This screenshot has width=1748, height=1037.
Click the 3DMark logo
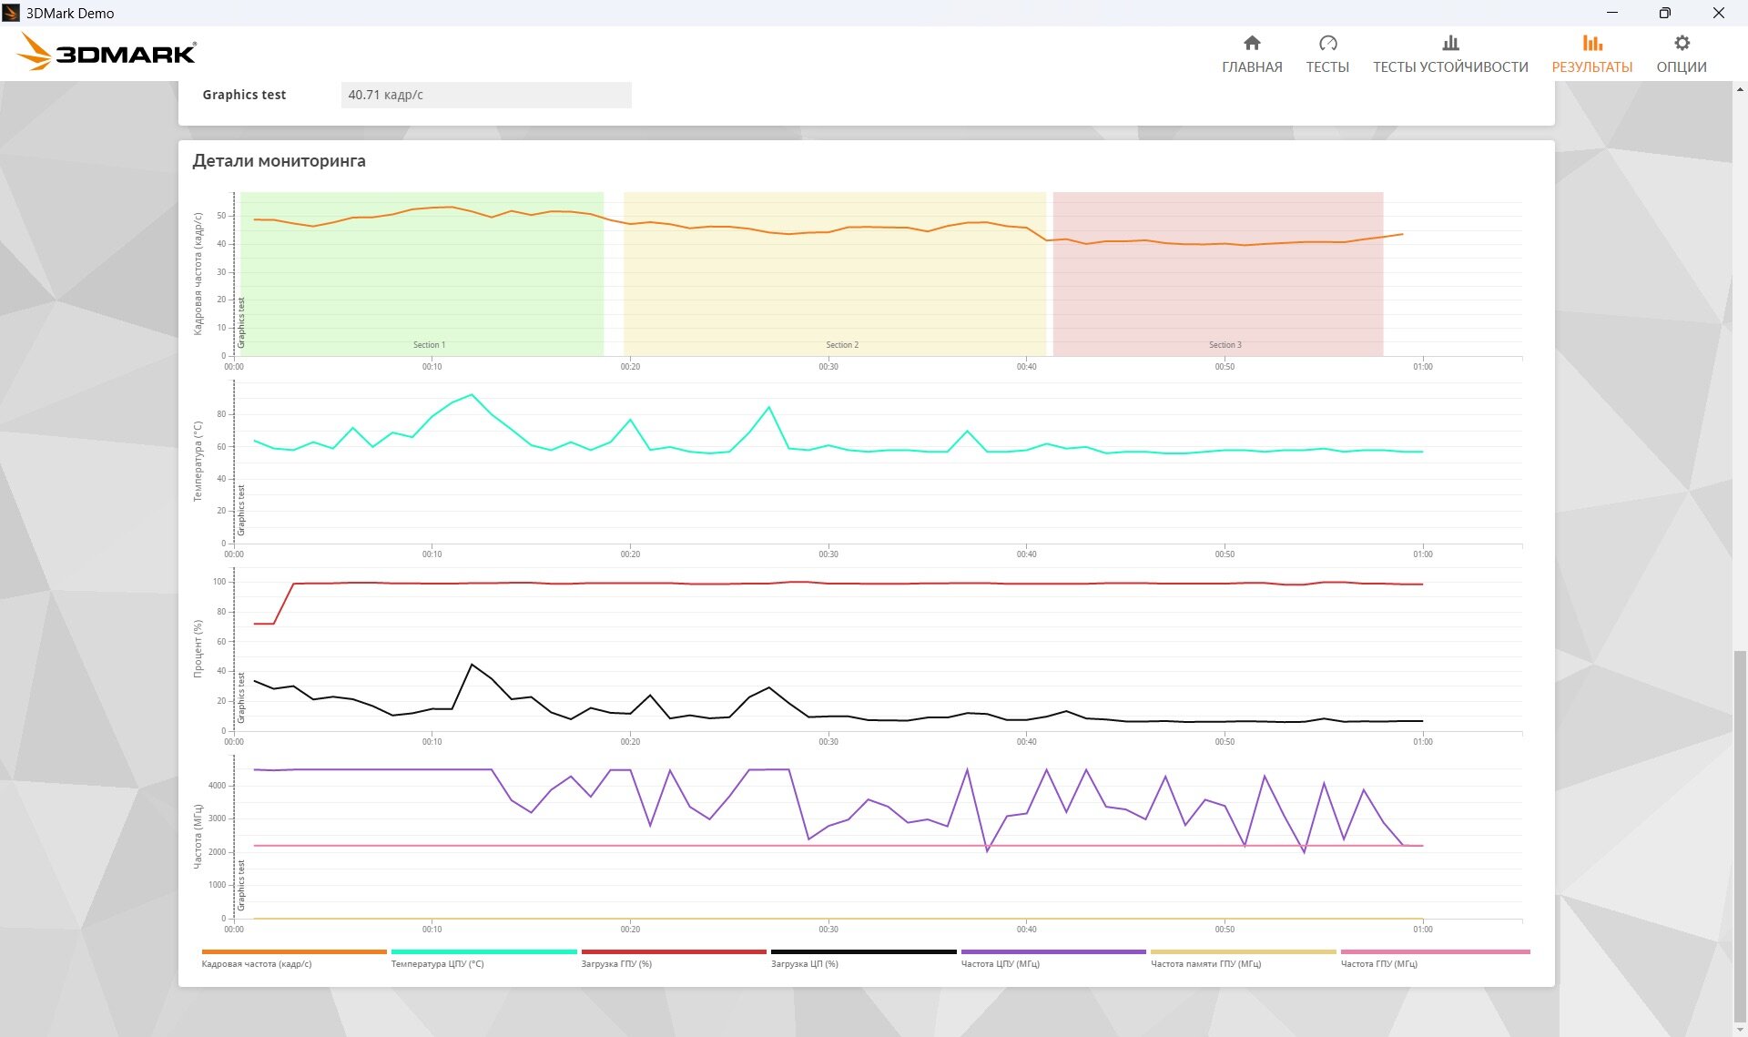click(107, 53)
